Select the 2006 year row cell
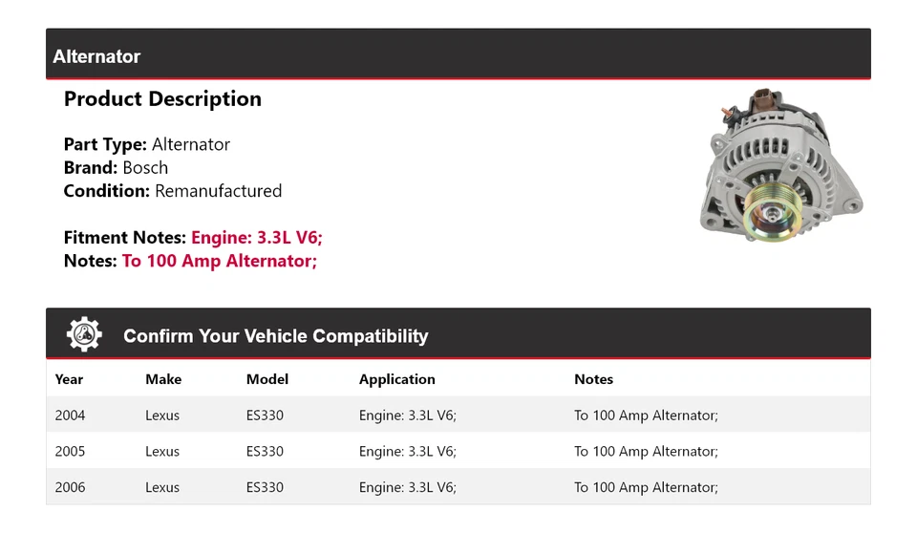This screenshot has width=917, height=533. tap(70, 487)
